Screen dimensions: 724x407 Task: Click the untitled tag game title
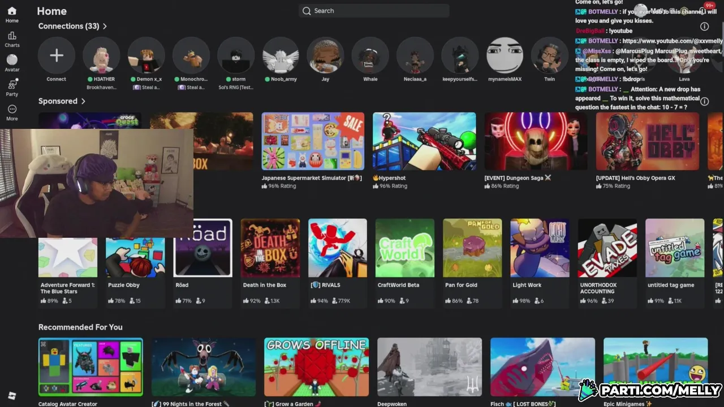click(671, 285)
